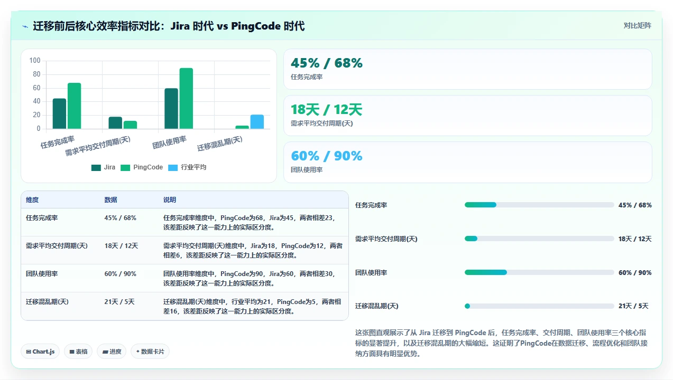Click the 进度 tag chip
This screenshot has width=673, height=380.
click(112, 351)
